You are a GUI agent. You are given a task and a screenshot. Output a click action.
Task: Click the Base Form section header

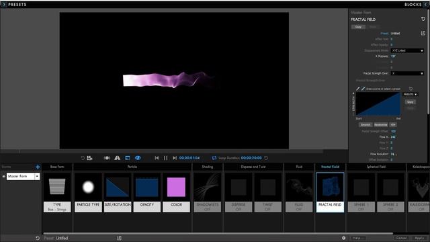point(57,167)
